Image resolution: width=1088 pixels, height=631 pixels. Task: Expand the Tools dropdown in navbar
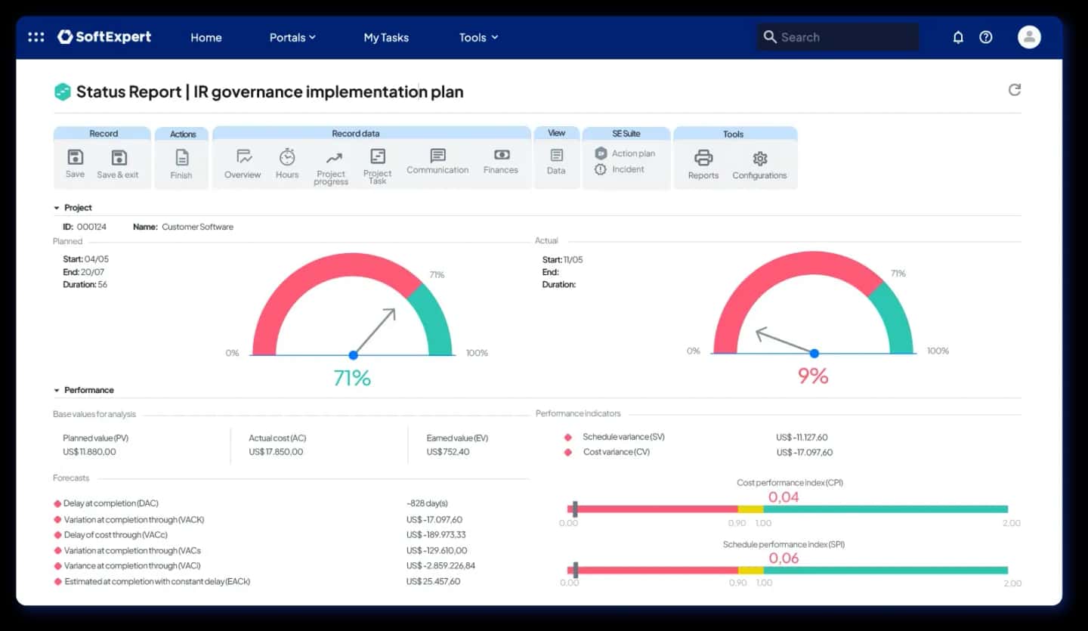point(478,37)
